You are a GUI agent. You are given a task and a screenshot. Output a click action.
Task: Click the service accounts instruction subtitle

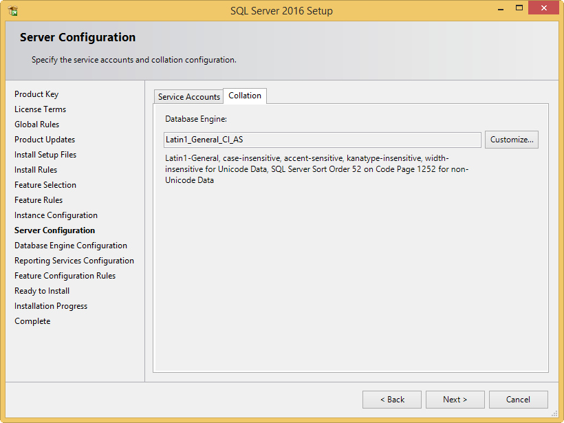click(134, 60)
